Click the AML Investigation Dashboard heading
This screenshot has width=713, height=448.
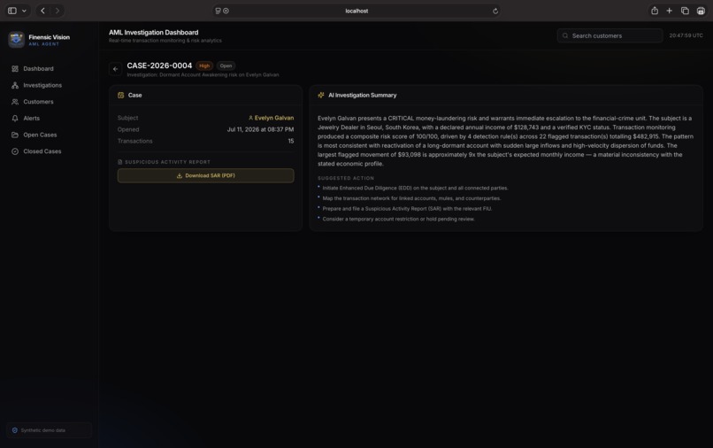coord(153,33)
